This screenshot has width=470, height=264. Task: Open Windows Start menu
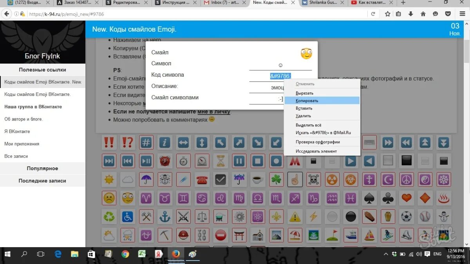click(7, 254)
